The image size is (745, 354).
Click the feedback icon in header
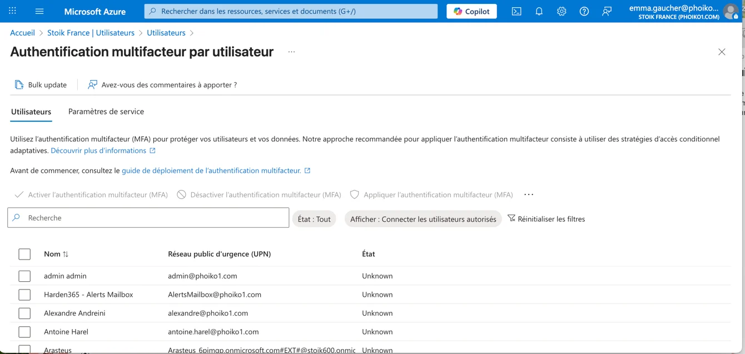click(x=607, y=11)
